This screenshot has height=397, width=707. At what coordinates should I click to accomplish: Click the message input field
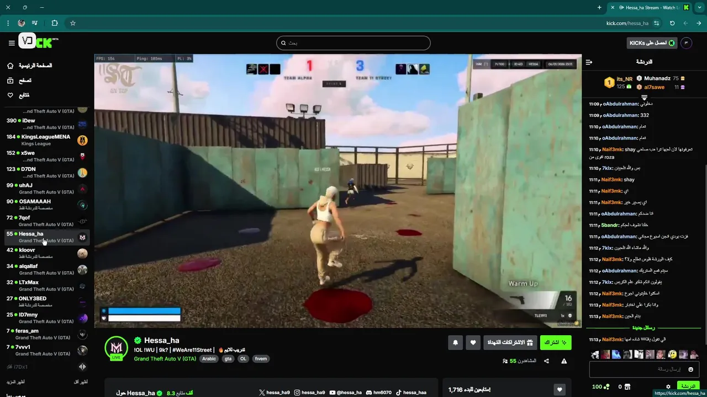[x=645, y=369]
